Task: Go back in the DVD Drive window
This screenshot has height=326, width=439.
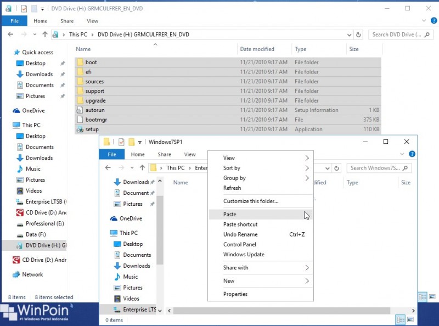Action: click(x=10, y=35)
